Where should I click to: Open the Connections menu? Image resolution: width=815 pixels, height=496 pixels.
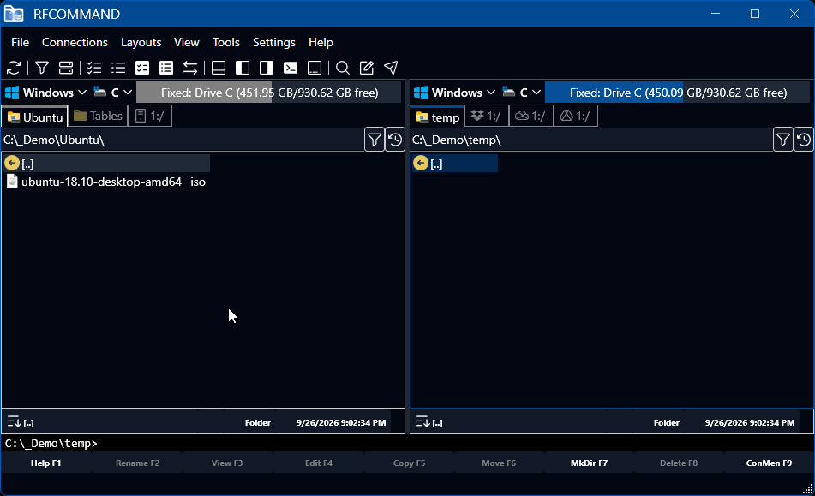coord(75,42)
